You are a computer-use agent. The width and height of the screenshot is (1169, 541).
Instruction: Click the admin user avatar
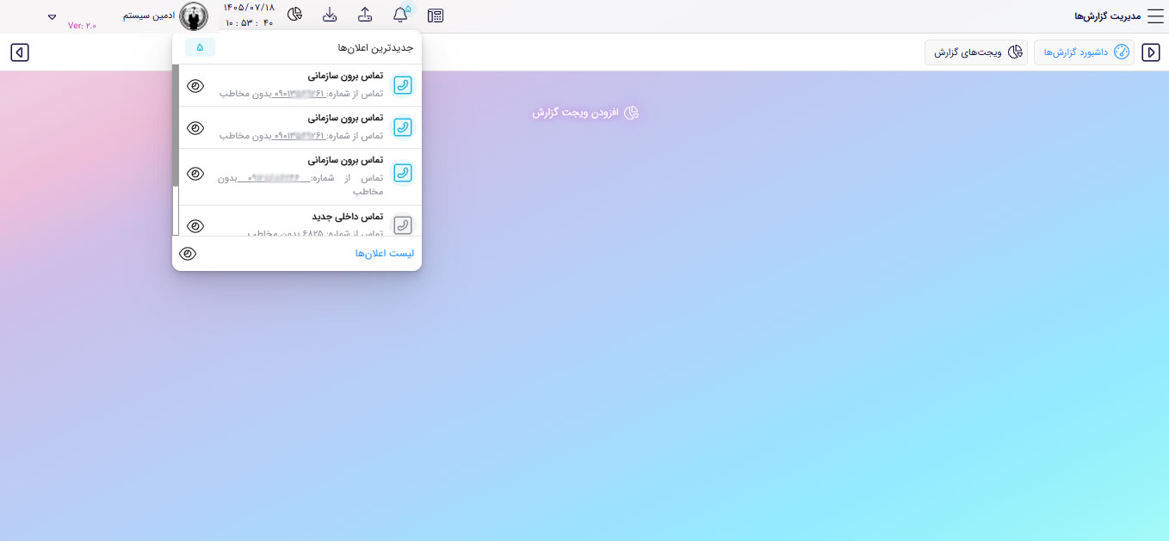tap(194, 16)
